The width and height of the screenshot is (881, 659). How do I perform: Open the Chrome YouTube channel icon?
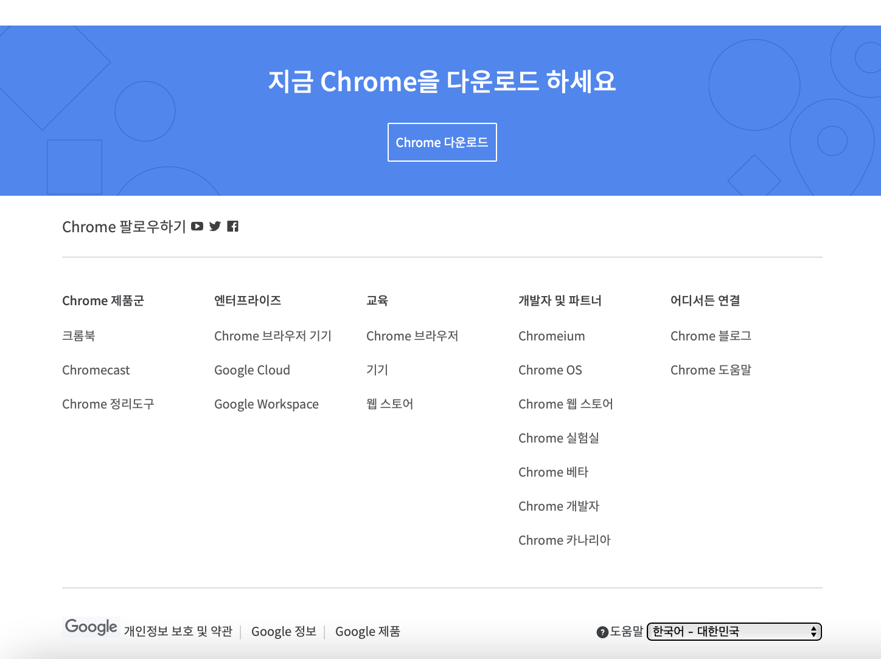coord(197,226)
